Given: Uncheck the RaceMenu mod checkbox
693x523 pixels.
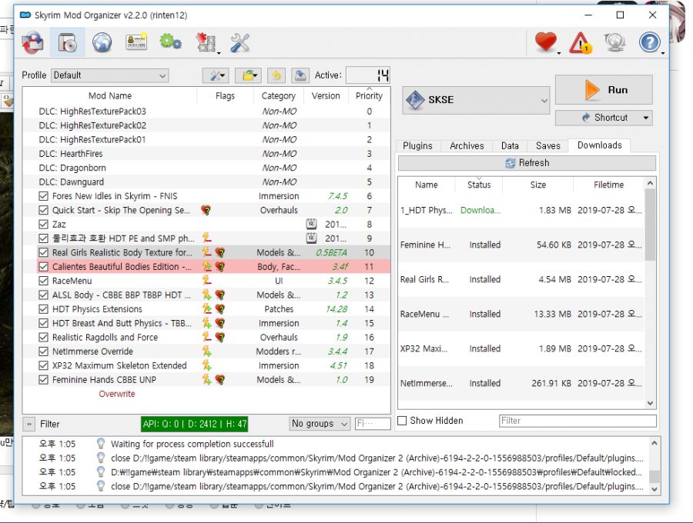Looking at the screenshot, I should pos(44,281).
